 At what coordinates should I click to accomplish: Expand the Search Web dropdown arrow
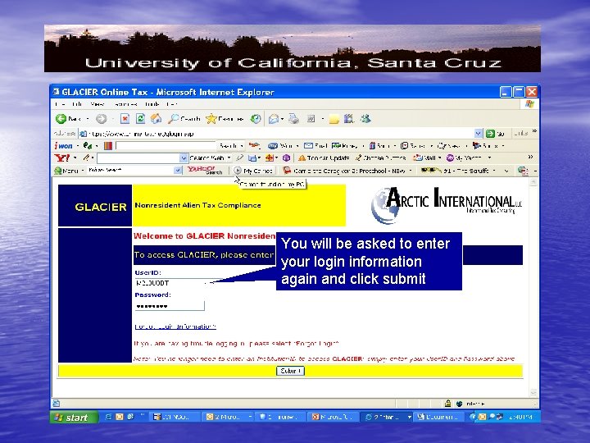229,158
